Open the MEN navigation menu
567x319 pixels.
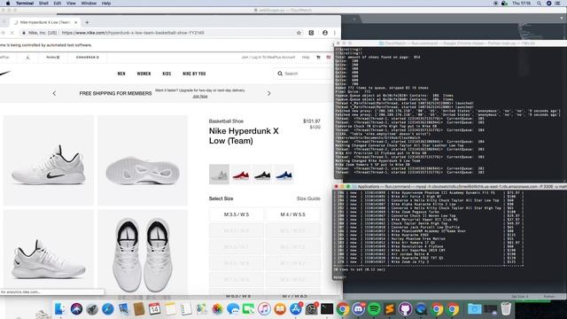(x=121, y=74)
